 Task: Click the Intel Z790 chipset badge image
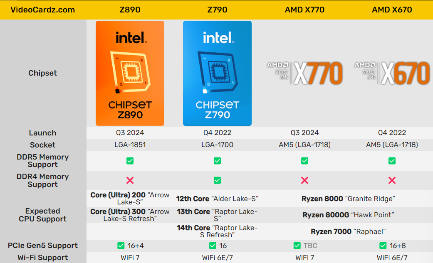click(x=217, y=73)
